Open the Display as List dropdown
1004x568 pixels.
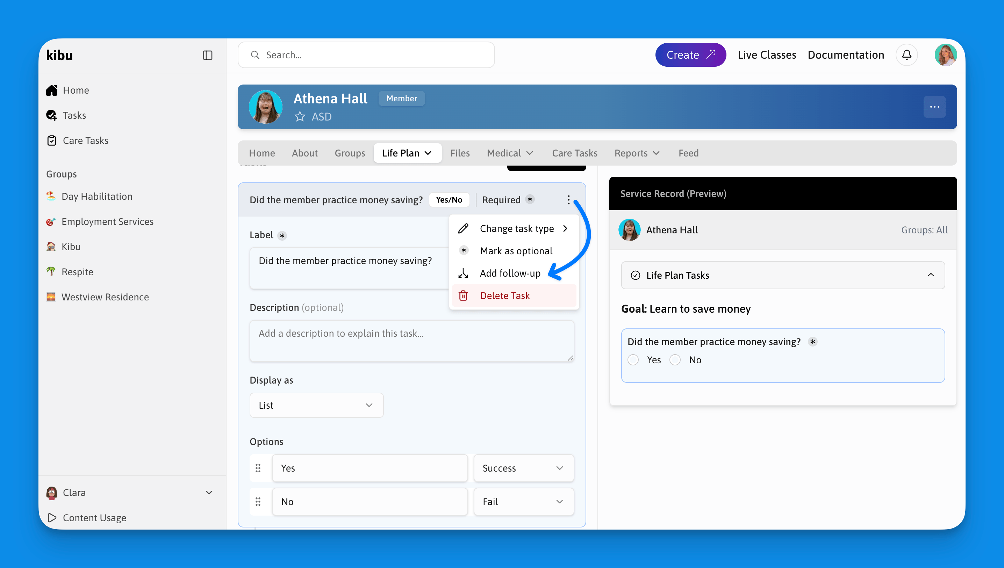[x=317, y=405]
